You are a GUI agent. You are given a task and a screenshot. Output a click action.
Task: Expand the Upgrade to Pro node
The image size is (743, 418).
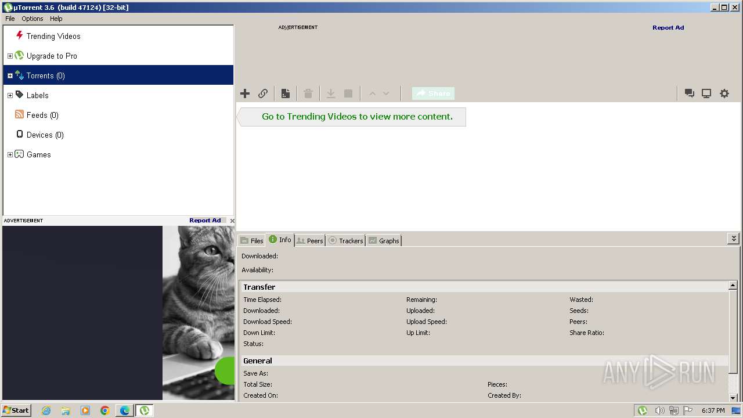click(x=10, y=56)
